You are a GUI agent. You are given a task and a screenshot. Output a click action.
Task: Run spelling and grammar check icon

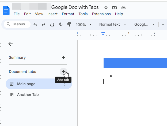point(60,25)
